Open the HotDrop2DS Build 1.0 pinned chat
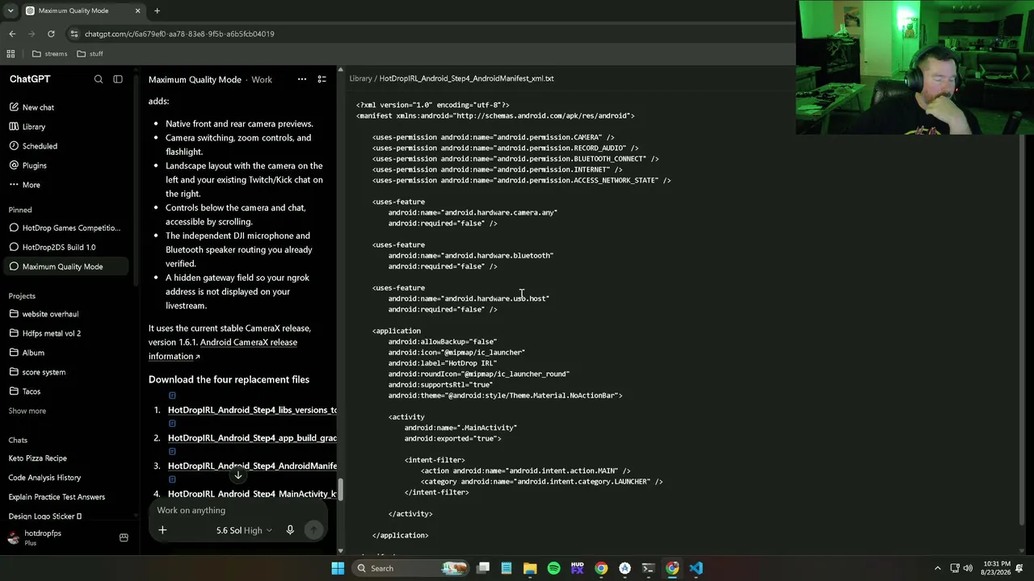Screen dimensions: 1034x581 click(65, 247)
